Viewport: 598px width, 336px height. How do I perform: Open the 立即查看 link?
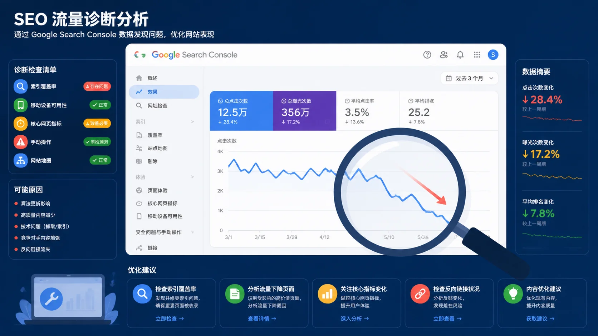[447, 319]
